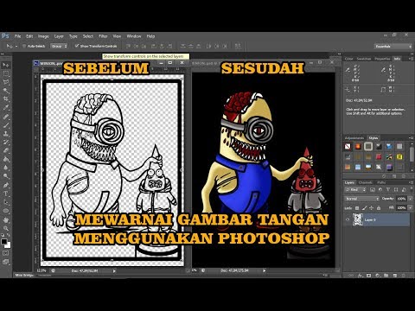Toggle Quick Mask mode icon

5,253
